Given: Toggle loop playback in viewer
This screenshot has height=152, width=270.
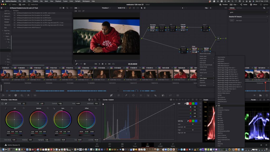Looking at the screenshot, I should tap(113, 64).
